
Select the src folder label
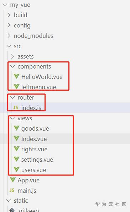pos(17,46)
